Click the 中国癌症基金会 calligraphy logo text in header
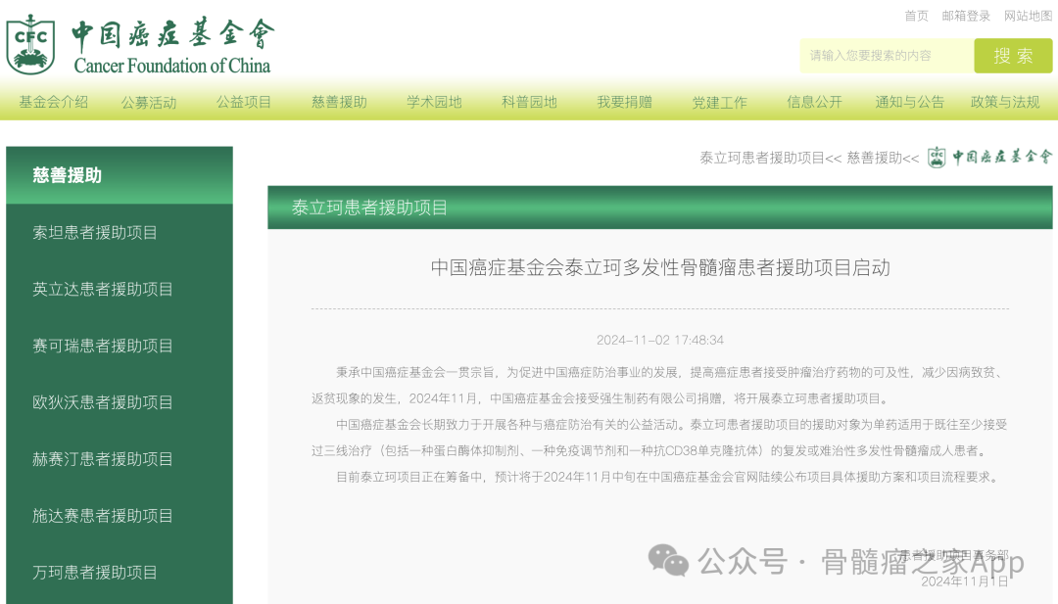This screenshot has width=1058, height=604. pos(173,33)
